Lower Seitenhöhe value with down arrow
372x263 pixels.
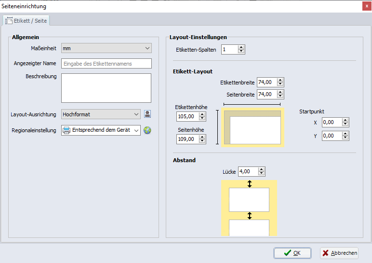click(x=202, y=141)
